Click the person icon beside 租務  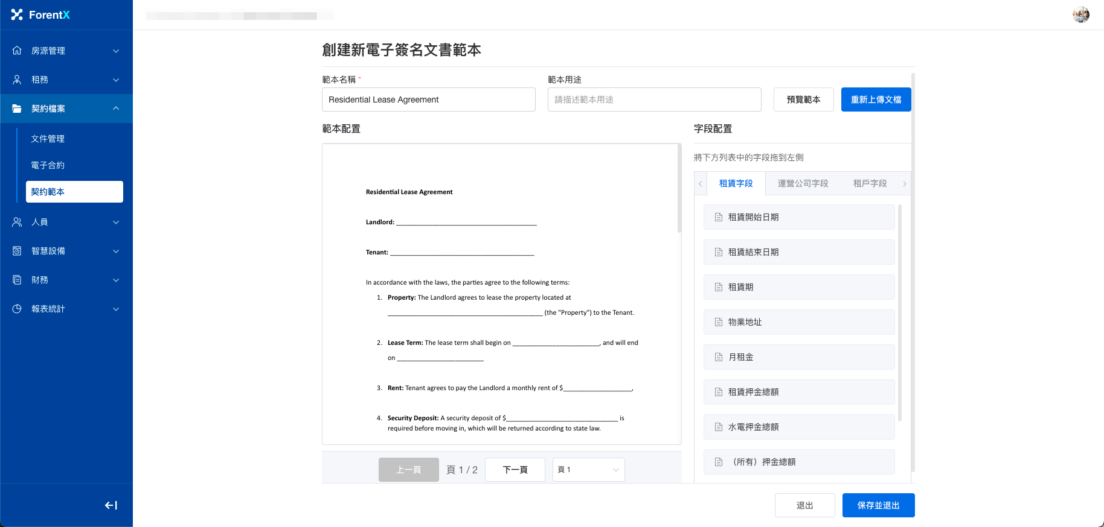[x=17, y=80]
